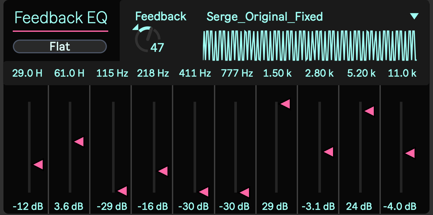433x215 pixels.
Task: Click the 11.0 k band slider handle
Action: [x=410, y=153]
